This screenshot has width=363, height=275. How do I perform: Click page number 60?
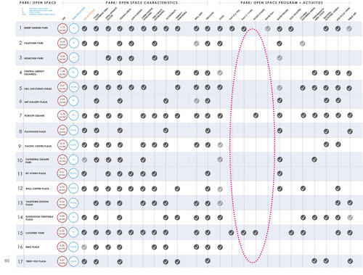coord(7,260)
